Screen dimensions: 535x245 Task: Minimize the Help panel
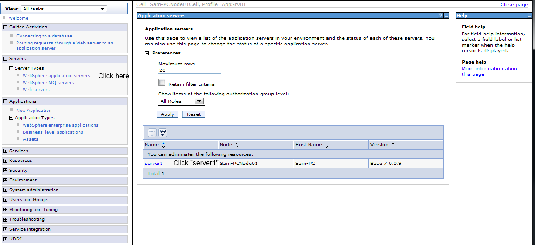click(x=529, y=16)
